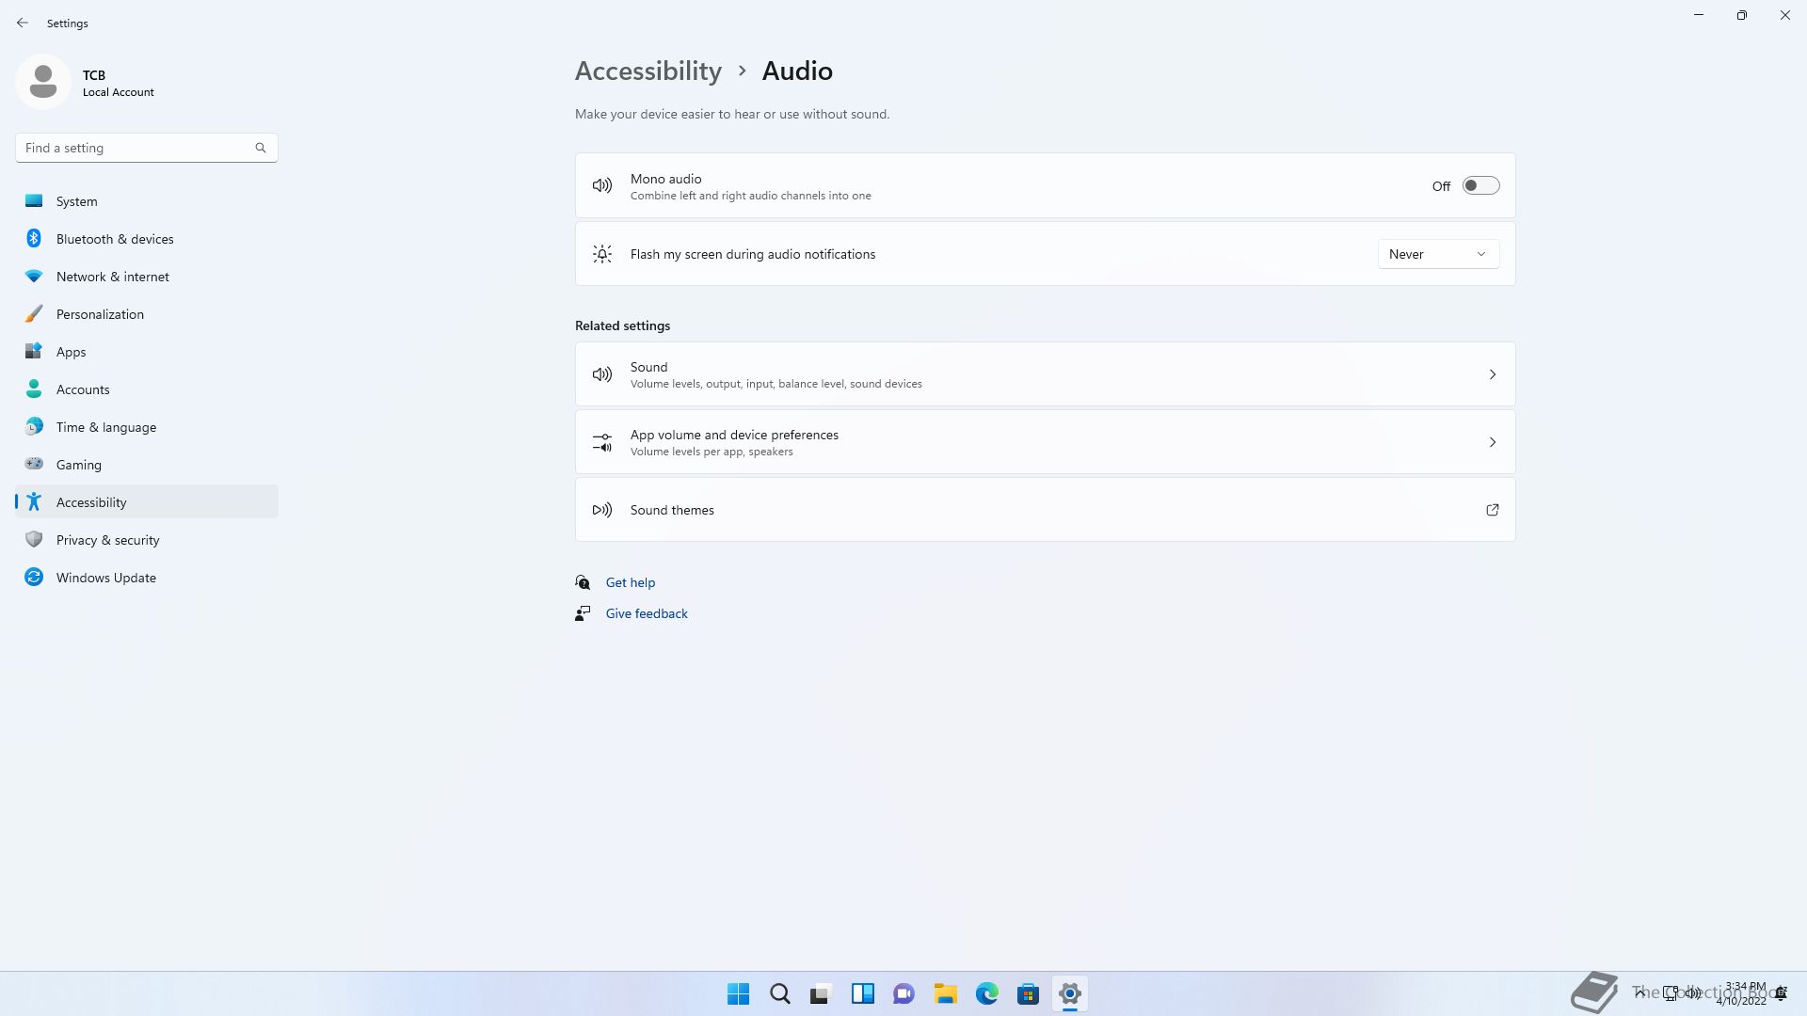Go to Accessibility breadcrumb
The width and height of the screenshot is (1807, 1016).
coord(648,71)
